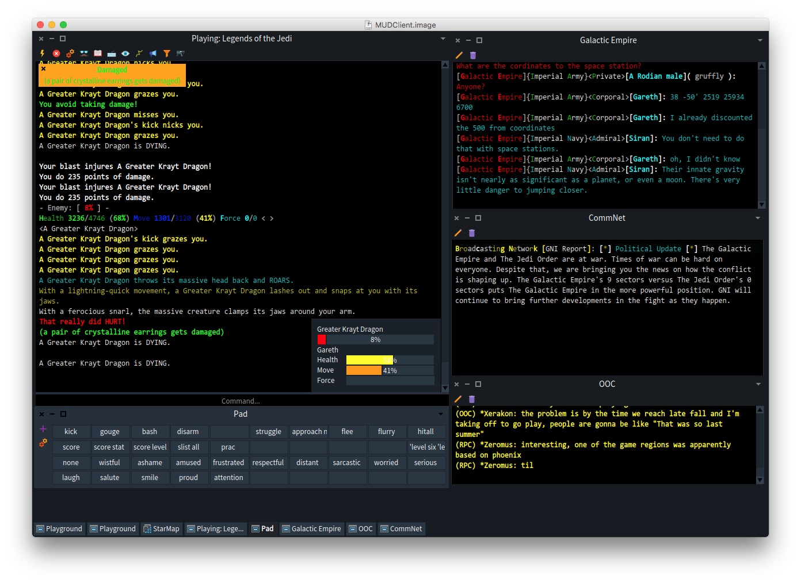Switch to first Playground taskbar tab

click(59, 528)
